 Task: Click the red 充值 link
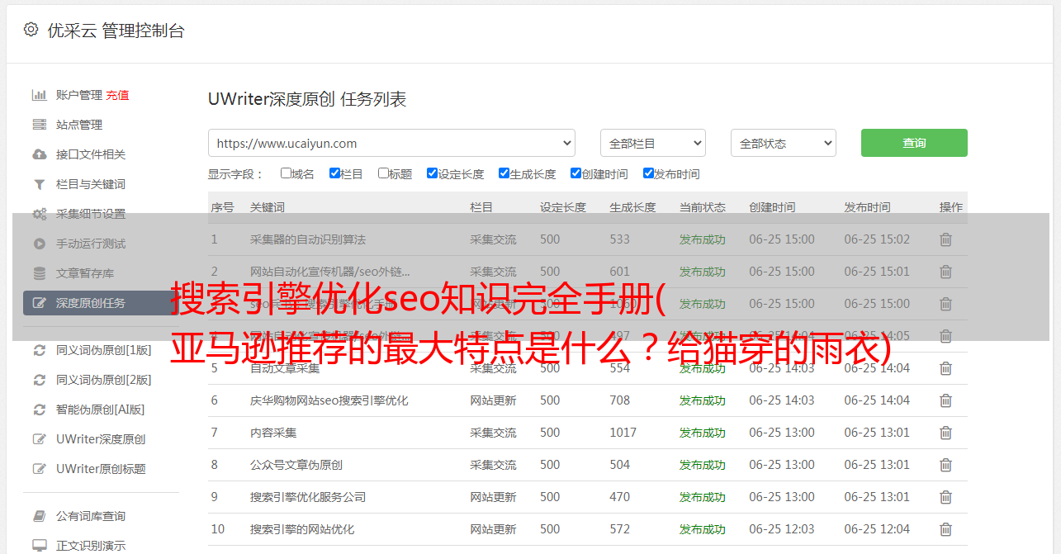117,95
